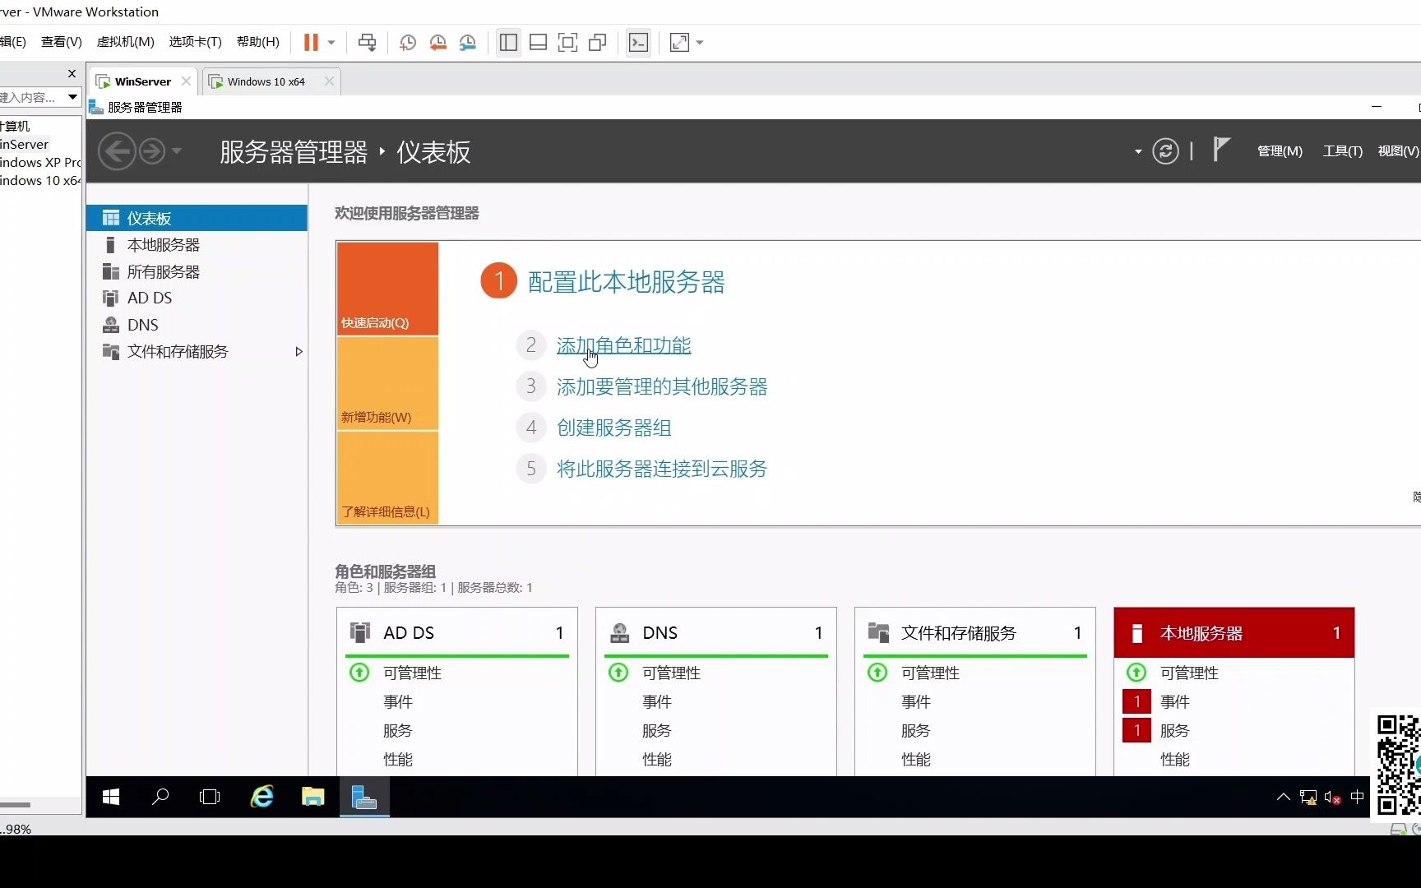Image resolution: width=1421 pixels, height=888 pixels.
Task: Open the dropdown arrow next to the pause button
Action: coord(331,43)
